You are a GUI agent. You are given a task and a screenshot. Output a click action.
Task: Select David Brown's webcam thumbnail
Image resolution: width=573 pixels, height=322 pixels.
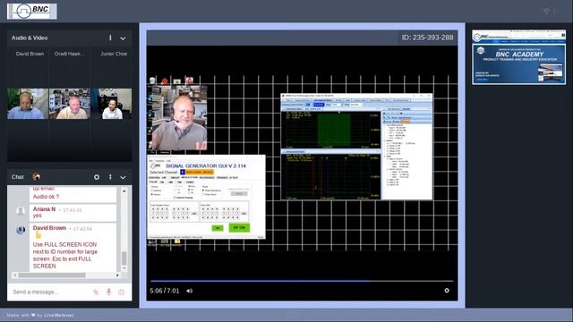(x=28, y=104)
